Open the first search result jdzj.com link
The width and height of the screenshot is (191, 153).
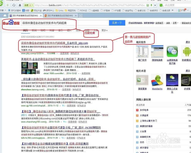[55, 43]
